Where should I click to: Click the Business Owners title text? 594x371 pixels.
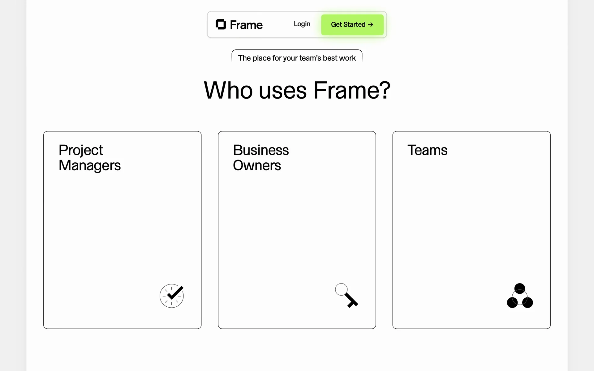260,158
